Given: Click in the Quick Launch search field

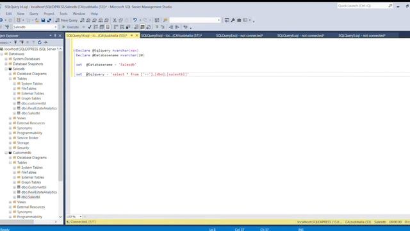Looking at the screenshot, I should pyautogui.click(x=362, y=6).
